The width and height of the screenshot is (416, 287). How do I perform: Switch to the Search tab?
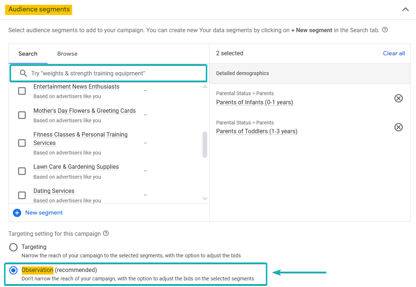(x=28, y=53)
